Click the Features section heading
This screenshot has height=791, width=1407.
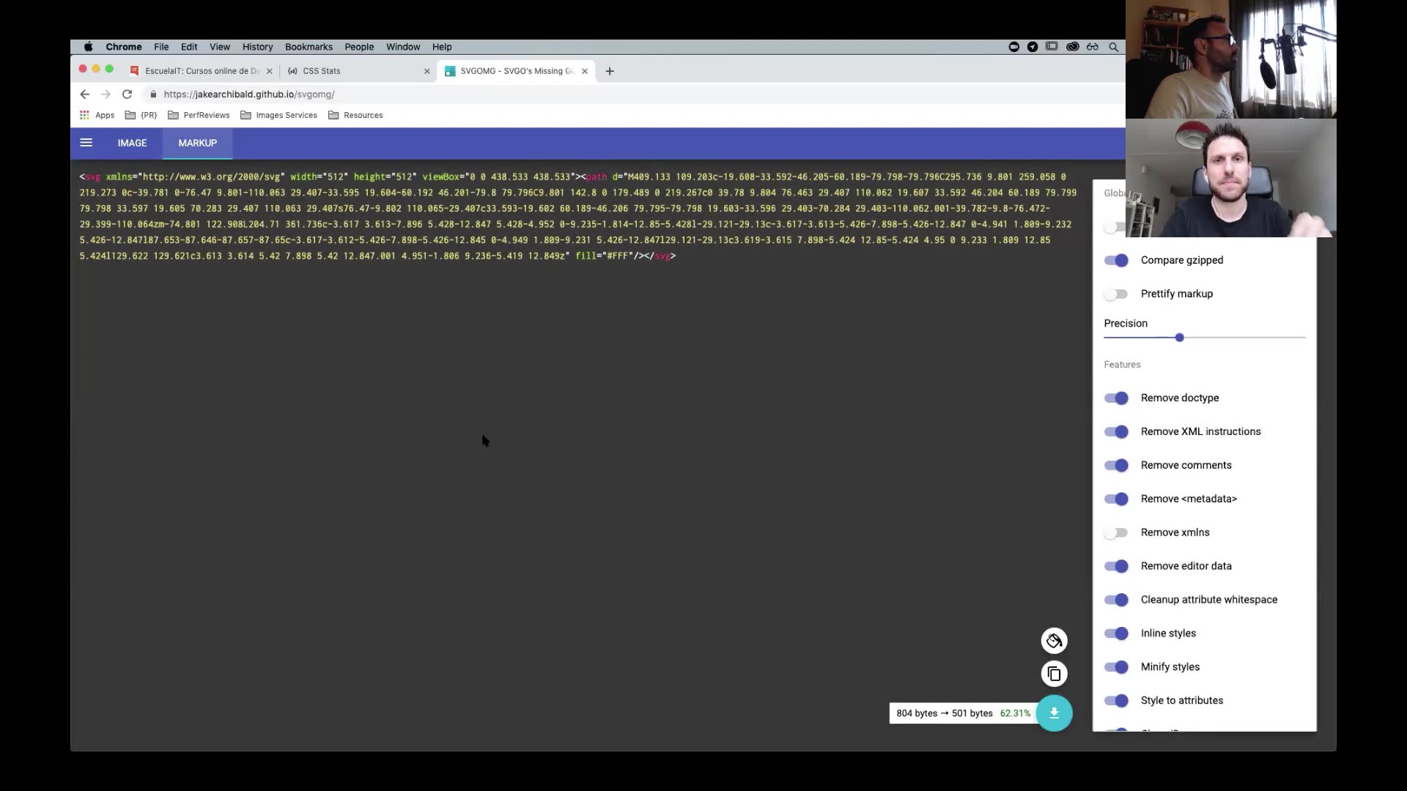[x=1122, y=365]
